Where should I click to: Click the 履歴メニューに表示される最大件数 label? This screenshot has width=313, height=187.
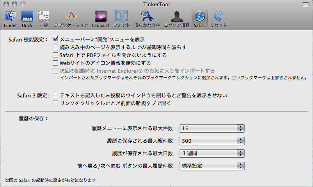tap(133, 128)
